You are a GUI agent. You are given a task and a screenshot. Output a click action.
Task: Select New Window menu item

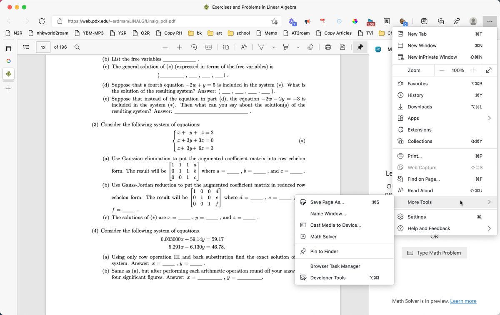(x=445, y=45)
